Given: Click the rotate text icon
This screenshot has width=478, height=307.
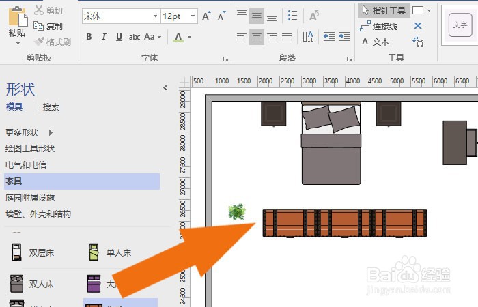Looking at the screenshot, I should click(x=314, y=16).
